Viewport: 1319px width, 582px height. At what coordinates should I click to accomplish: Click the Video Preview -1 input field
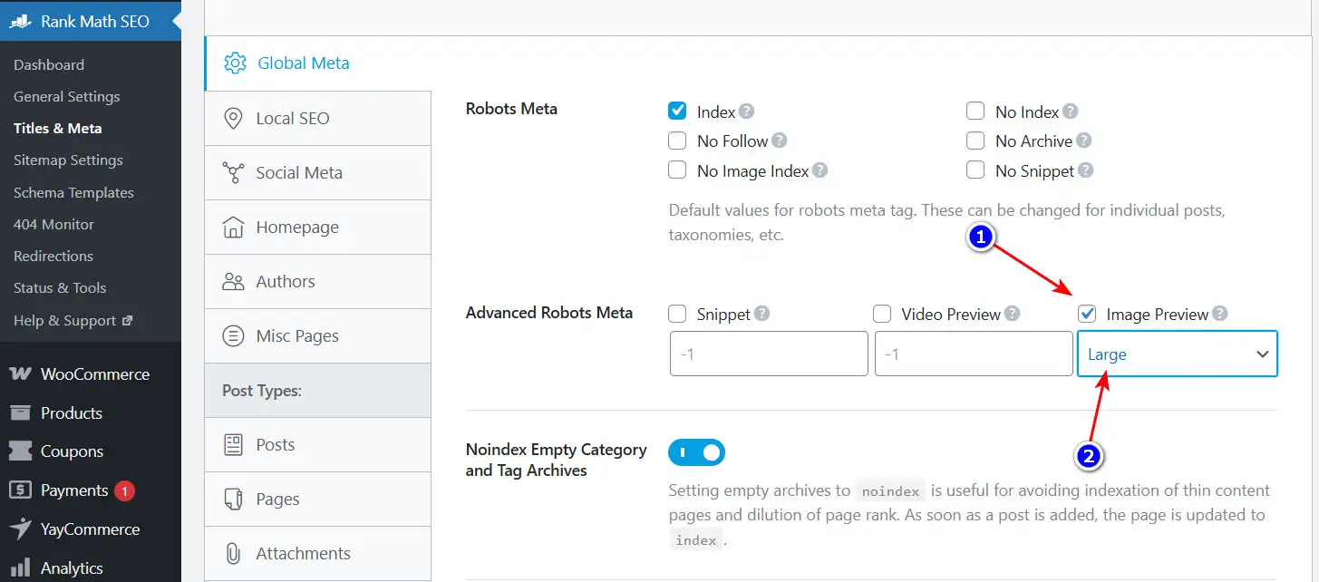973,354
